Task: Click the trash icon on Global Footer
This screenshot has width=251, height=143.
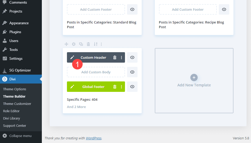Action: [x=115, y=87]
